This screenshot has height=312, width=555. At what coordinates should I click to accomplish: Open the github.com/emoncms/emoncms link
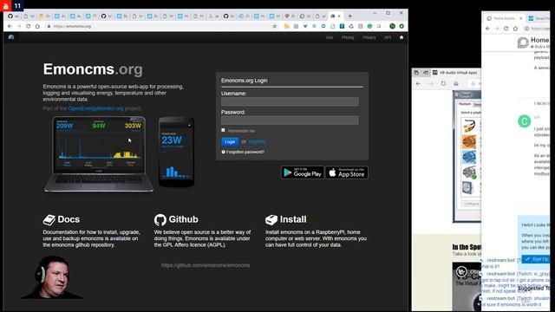coord(206,265)
